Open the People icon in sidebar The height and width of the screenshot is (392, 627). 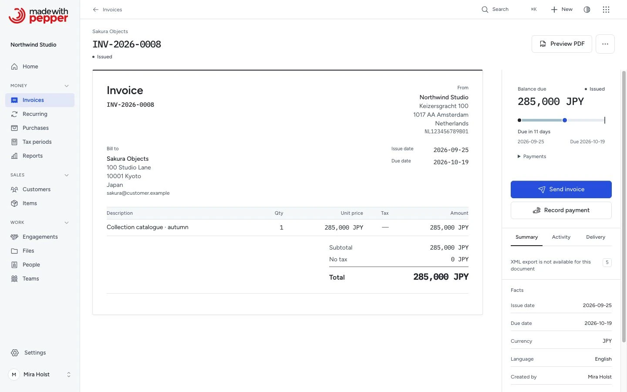tap(14, 265)
